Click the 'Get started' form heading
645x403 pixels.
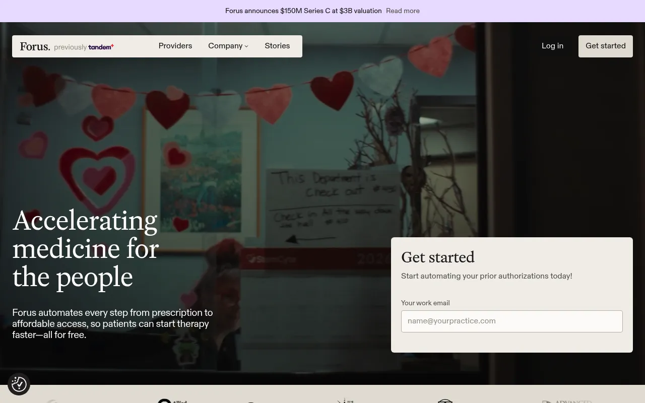[438, 257]
